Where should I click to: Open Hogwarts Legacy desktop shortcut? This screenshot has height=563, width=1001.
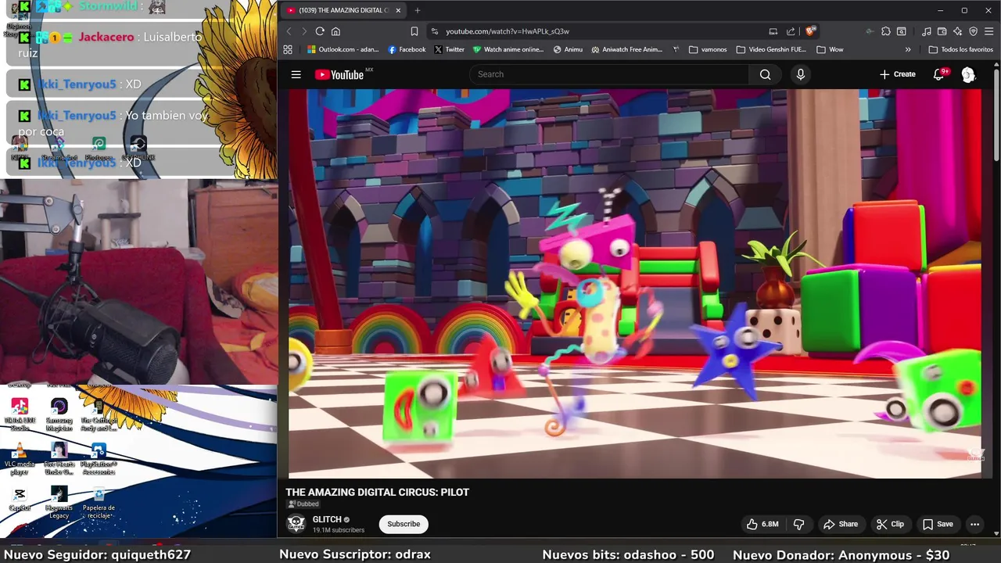[59, 502]
